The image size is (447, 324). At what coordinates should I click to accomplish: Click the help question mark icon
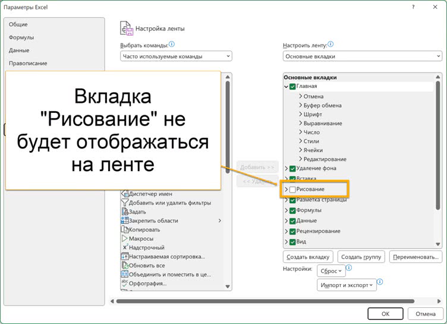[413, 7]
